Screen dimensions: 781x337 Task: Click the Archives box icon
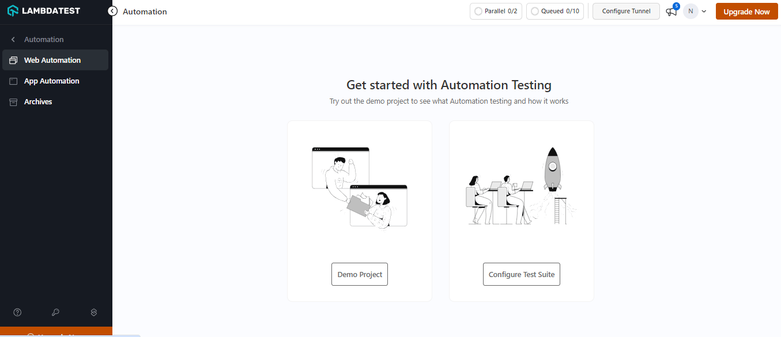point(13,101)
